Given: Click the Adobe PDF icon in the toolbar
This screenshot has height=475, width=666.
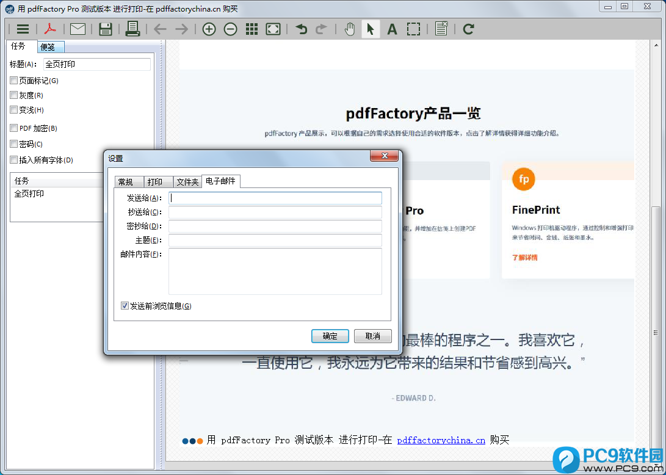Looking at the screenshot, I should tap(50, 29).
